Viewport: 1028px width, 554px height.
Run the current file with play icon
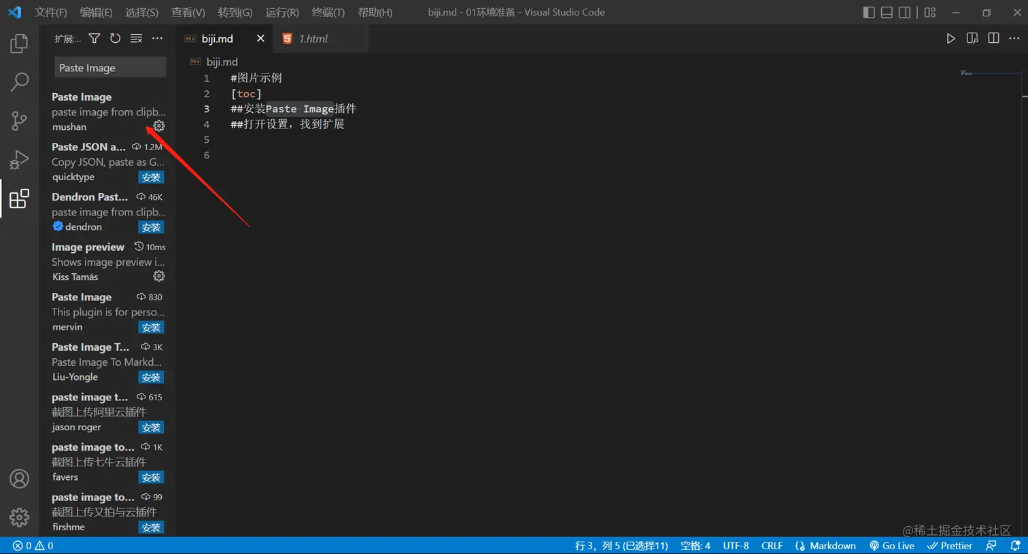[x=950, y=39]
